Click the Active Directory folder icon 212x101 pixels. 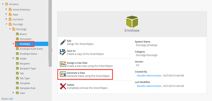10,10
